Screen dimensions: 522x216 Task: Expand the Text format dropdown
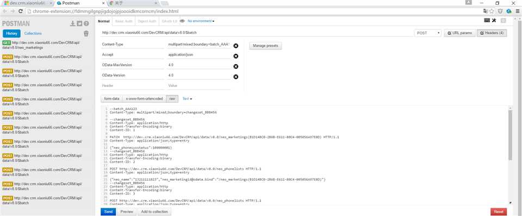(187, 98)
